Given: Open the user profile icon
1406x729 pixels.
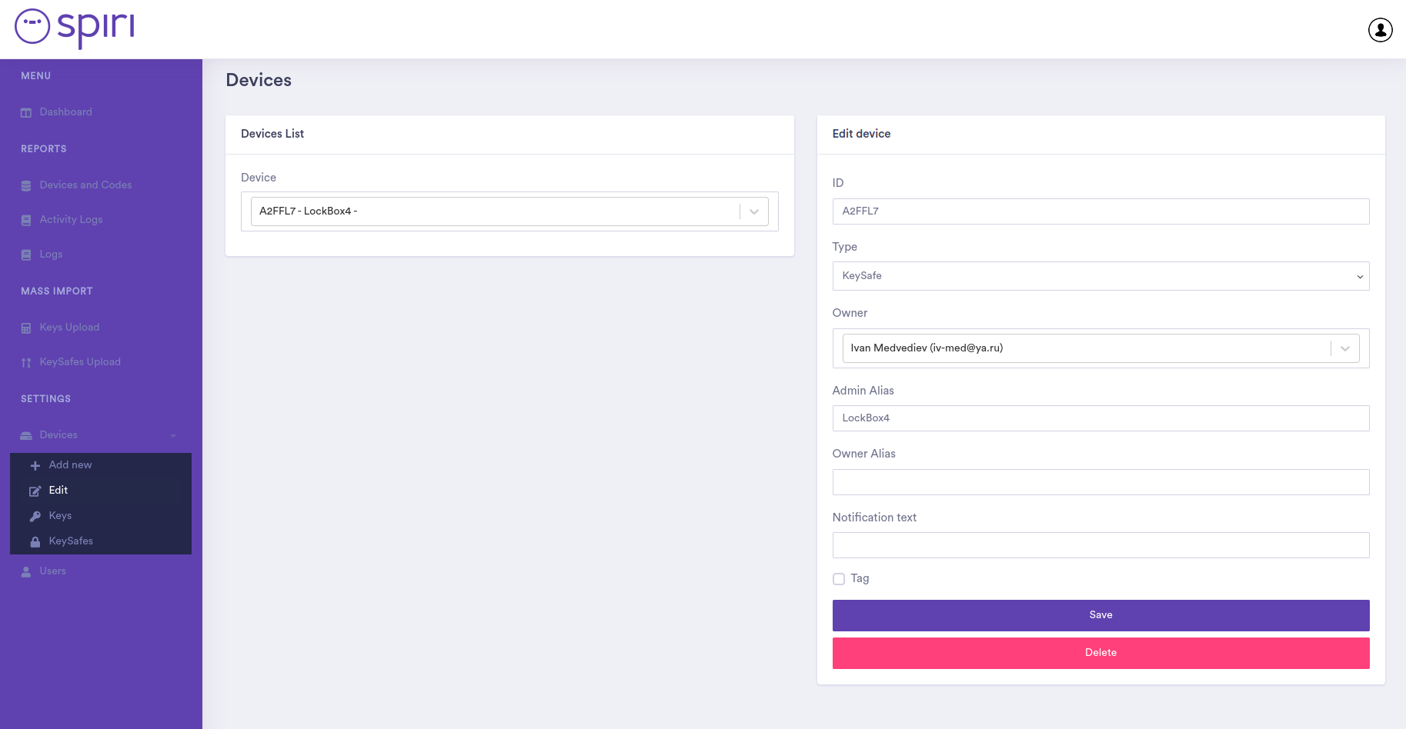Looking at the screenshot, I should click(x=1380, y=30).
